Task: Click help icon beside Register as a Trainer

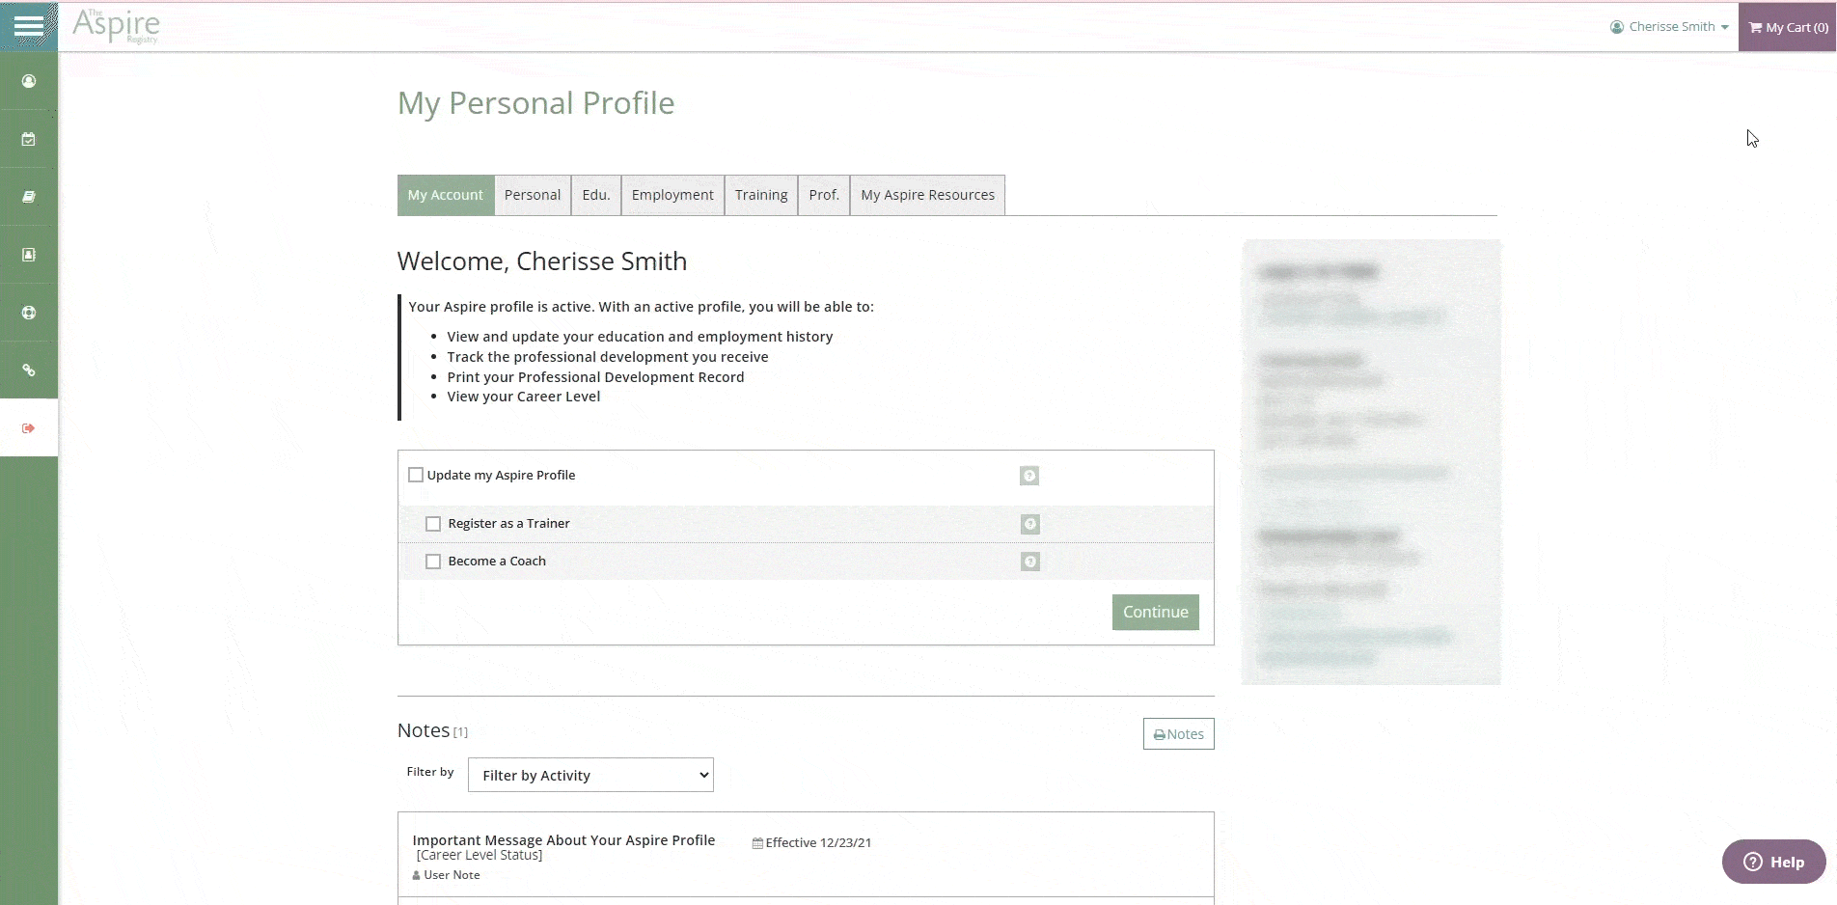Action: 1029,524
